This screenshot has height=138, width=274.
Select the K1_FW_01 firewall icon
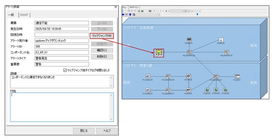189,90
